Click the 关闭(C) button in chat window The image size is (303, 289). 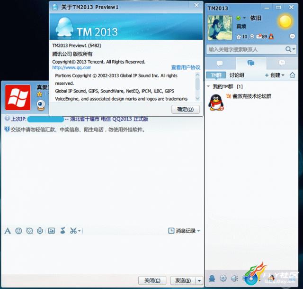pyautogui.click(x=152, y=280)
